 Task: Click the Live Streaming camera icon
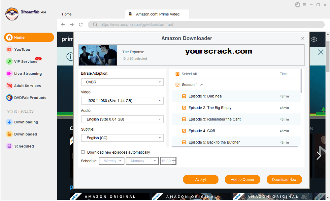pos(9,74)
